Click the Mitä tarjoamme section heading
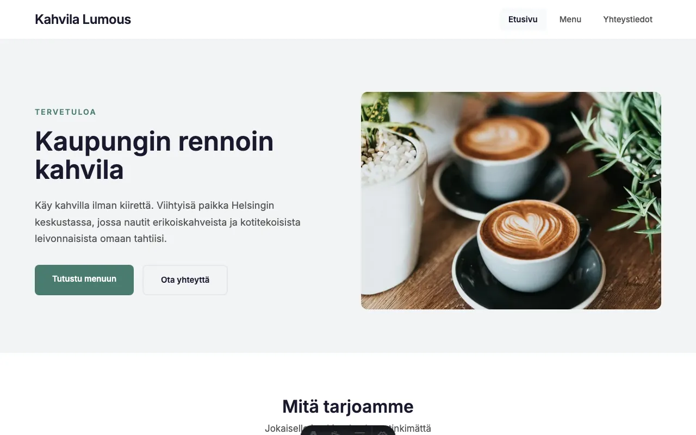 coord(348,406)
